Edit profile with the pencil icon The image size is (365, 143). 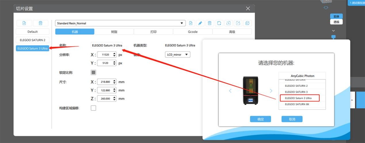coord(200,23)
